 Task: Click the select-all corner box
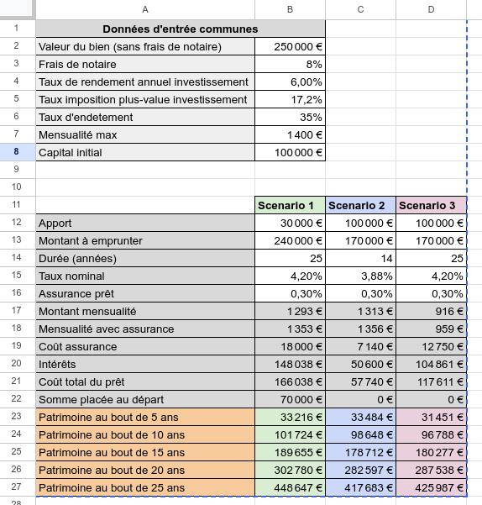click(x=17, y=9)
